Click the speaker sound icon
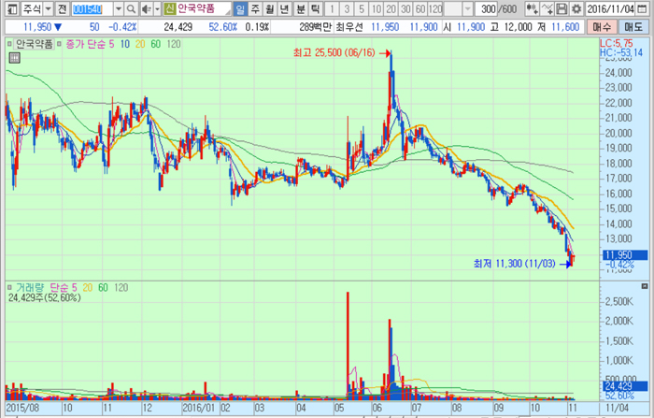The width and height of the screenshot is (654, 418). (x=147, y=8)
